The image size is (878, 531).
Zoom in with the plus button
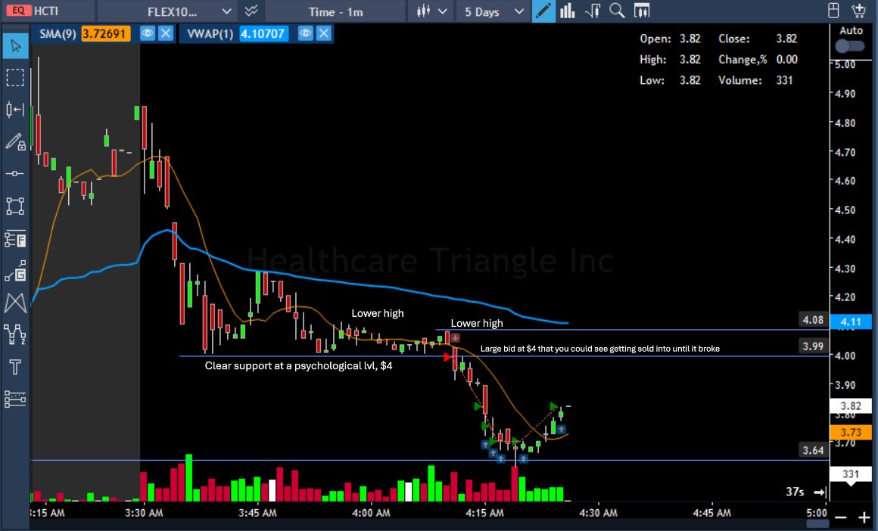pyautogui.click(x=864, y=518)
